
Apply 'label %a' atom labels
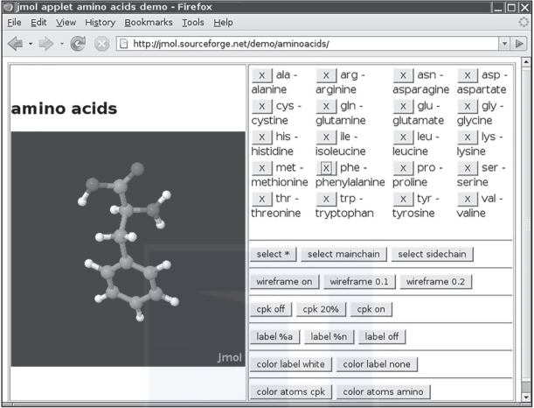(274, 337)
